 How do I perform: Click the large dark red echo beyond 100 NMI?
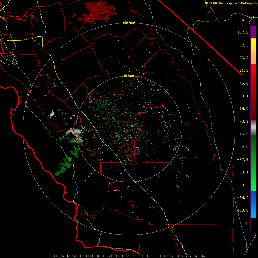click(x=98, y=12)
